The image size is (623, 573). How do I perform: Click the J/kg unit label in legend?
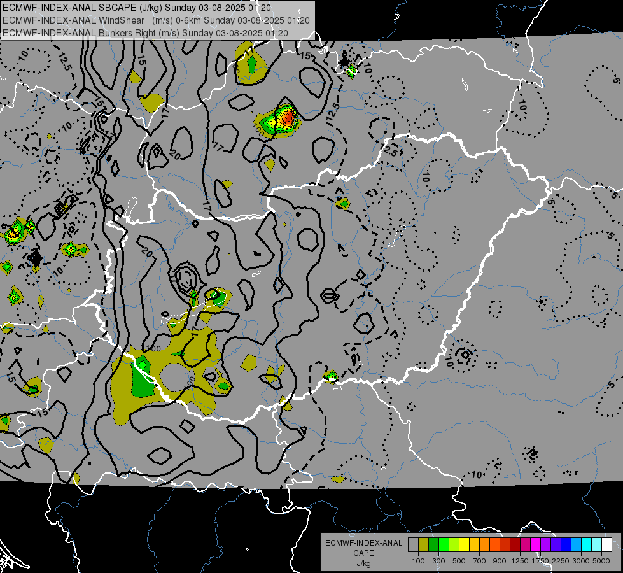tap(363, 563)
